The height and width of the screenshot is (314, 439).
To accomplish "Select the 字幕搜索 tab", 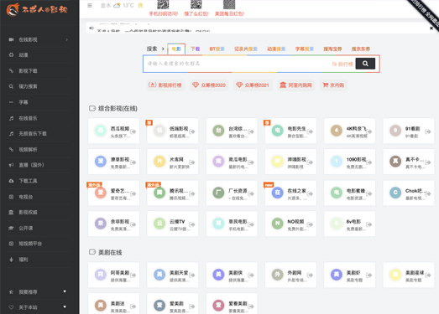I will [x=305, y=49].
